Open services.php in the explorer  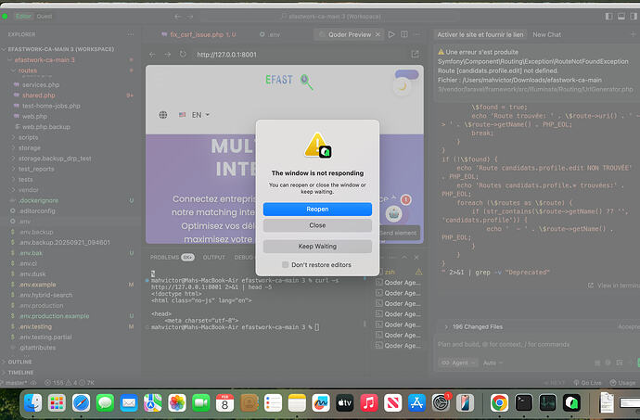point(41,85)
